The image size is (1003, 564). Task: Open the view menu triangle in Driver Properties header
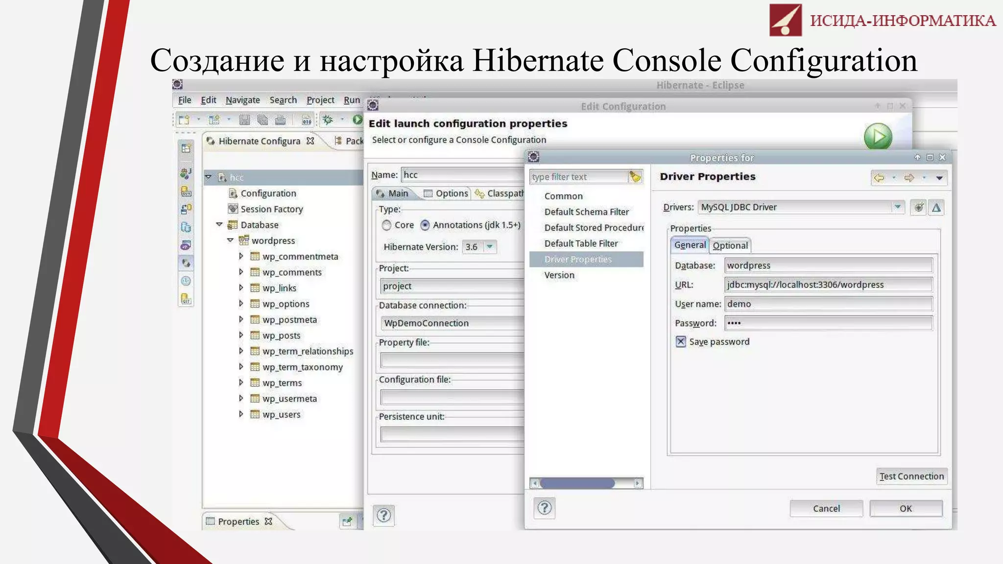(939, 178)
